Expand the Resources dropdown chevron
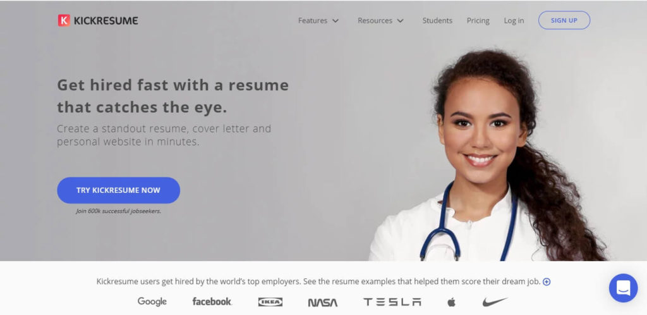647x315 pixels. 400,21
